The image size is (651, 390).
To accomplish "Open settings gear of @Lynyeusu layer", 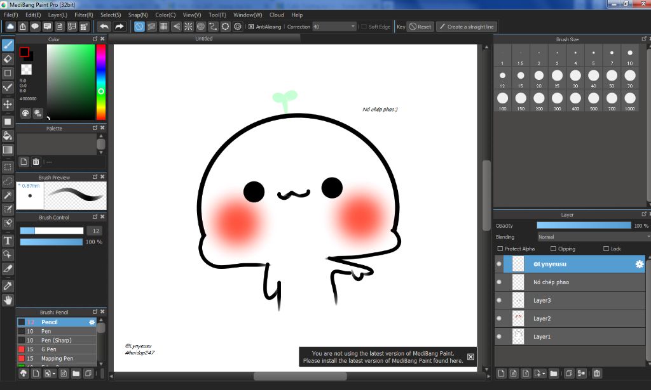I will tap(640, 264).
